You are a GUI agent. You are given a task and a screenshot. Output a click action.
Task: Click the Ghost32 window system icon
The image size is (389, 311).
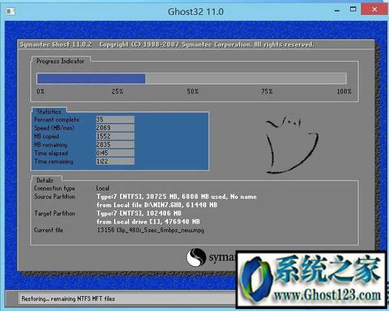coord(10,11)
